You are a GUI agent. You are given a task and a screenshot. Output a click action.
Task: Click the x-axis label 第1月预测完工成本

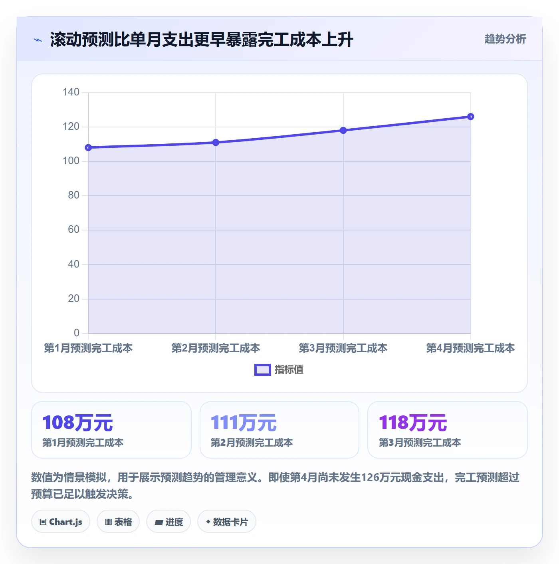(x=88, y=348)
